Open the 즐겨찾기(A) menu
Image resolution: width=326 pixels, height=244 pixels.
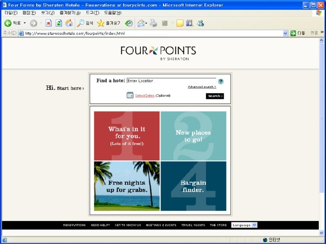70,13
